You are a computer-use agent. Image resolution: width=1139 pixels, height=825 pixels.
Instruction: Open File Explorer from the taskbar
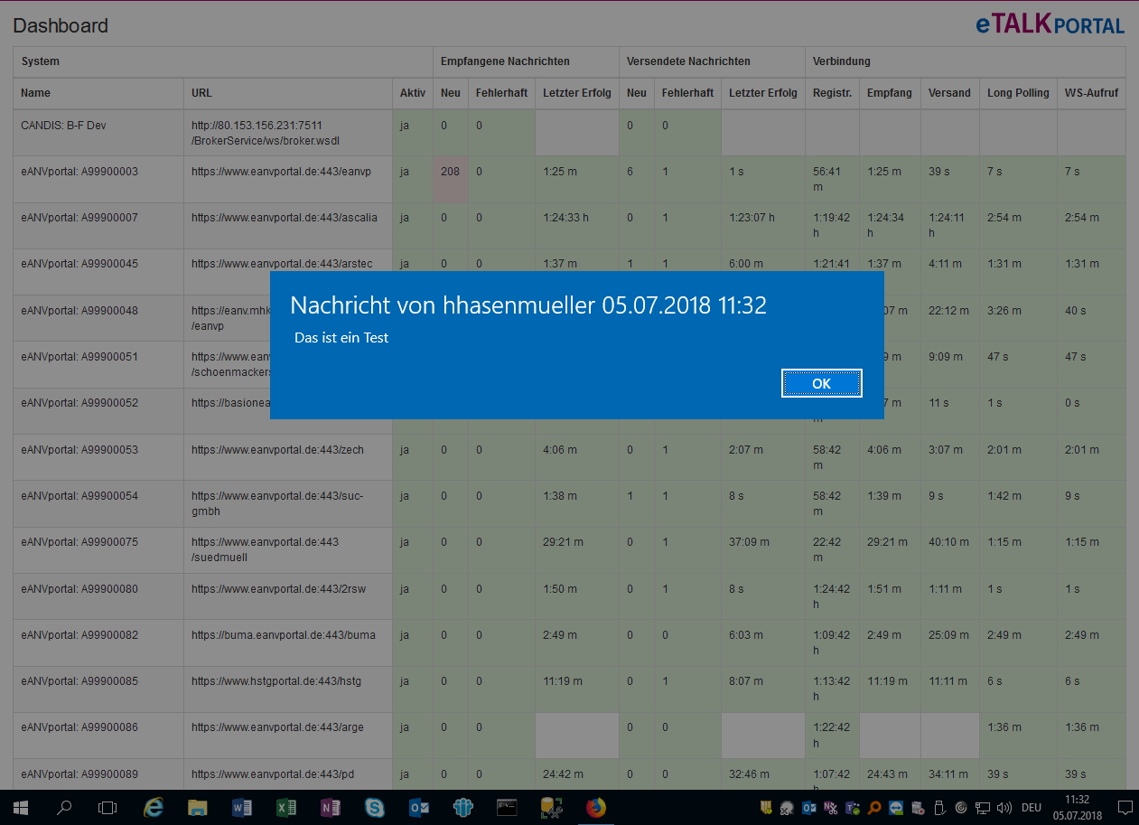(198, 808)
